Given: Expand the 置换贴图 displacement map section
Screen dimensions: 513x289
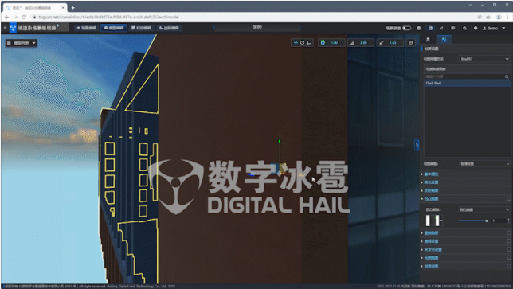Looking at the screenshot, I should tap(431, 232).
